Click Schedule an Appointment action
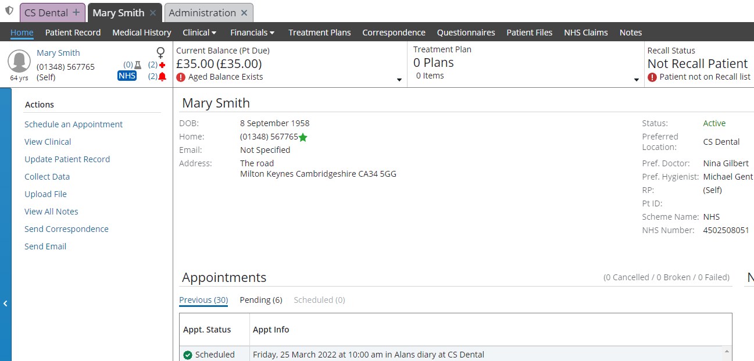This screenshot has height=361, width=754. pyautogui.click(x=74, y=124)
